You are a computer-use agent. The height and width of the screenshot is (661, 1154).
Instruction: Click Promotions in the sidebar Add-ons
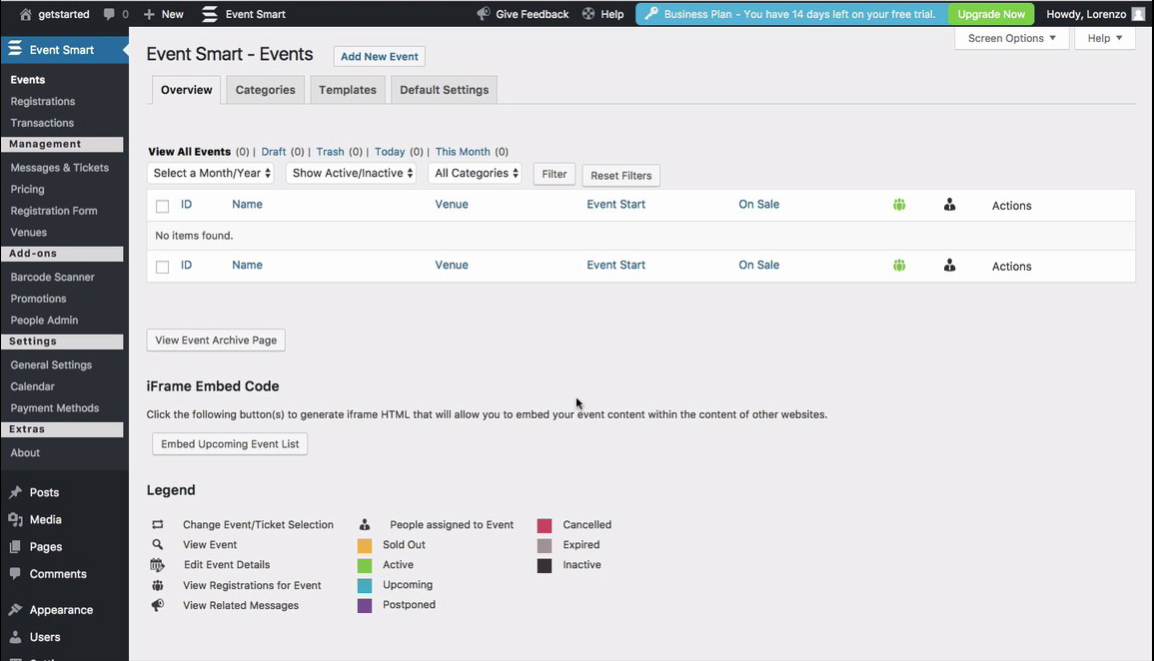coord(38,299)
